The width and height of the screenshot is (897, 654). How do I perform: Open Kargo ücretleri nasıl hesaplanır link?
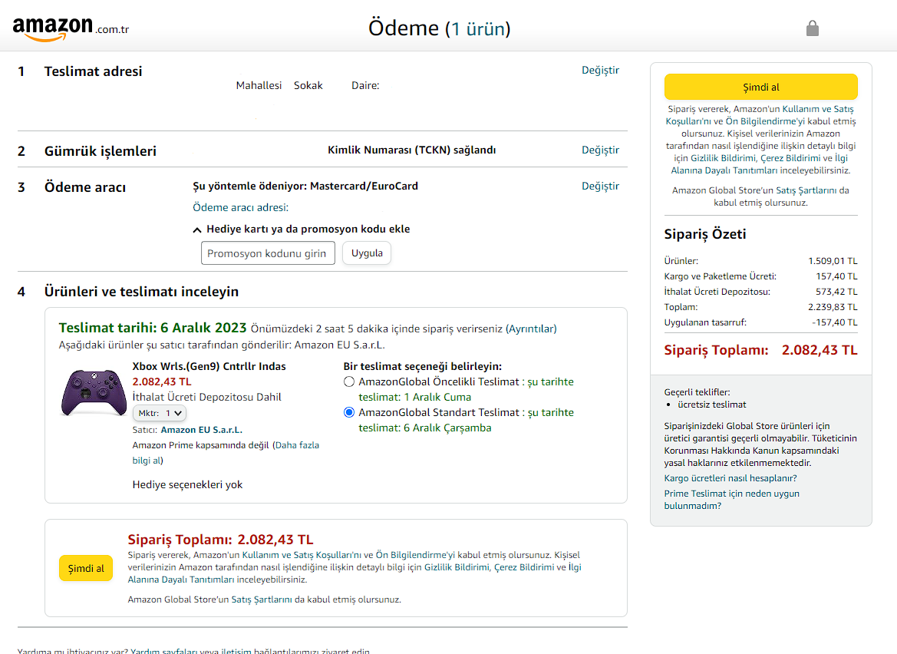pos(730,478)
